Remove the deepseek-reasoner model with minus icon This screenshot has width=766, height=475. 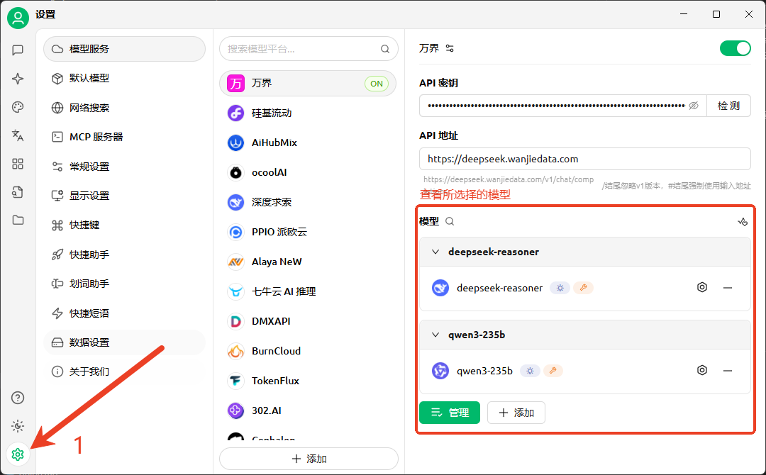728,288
